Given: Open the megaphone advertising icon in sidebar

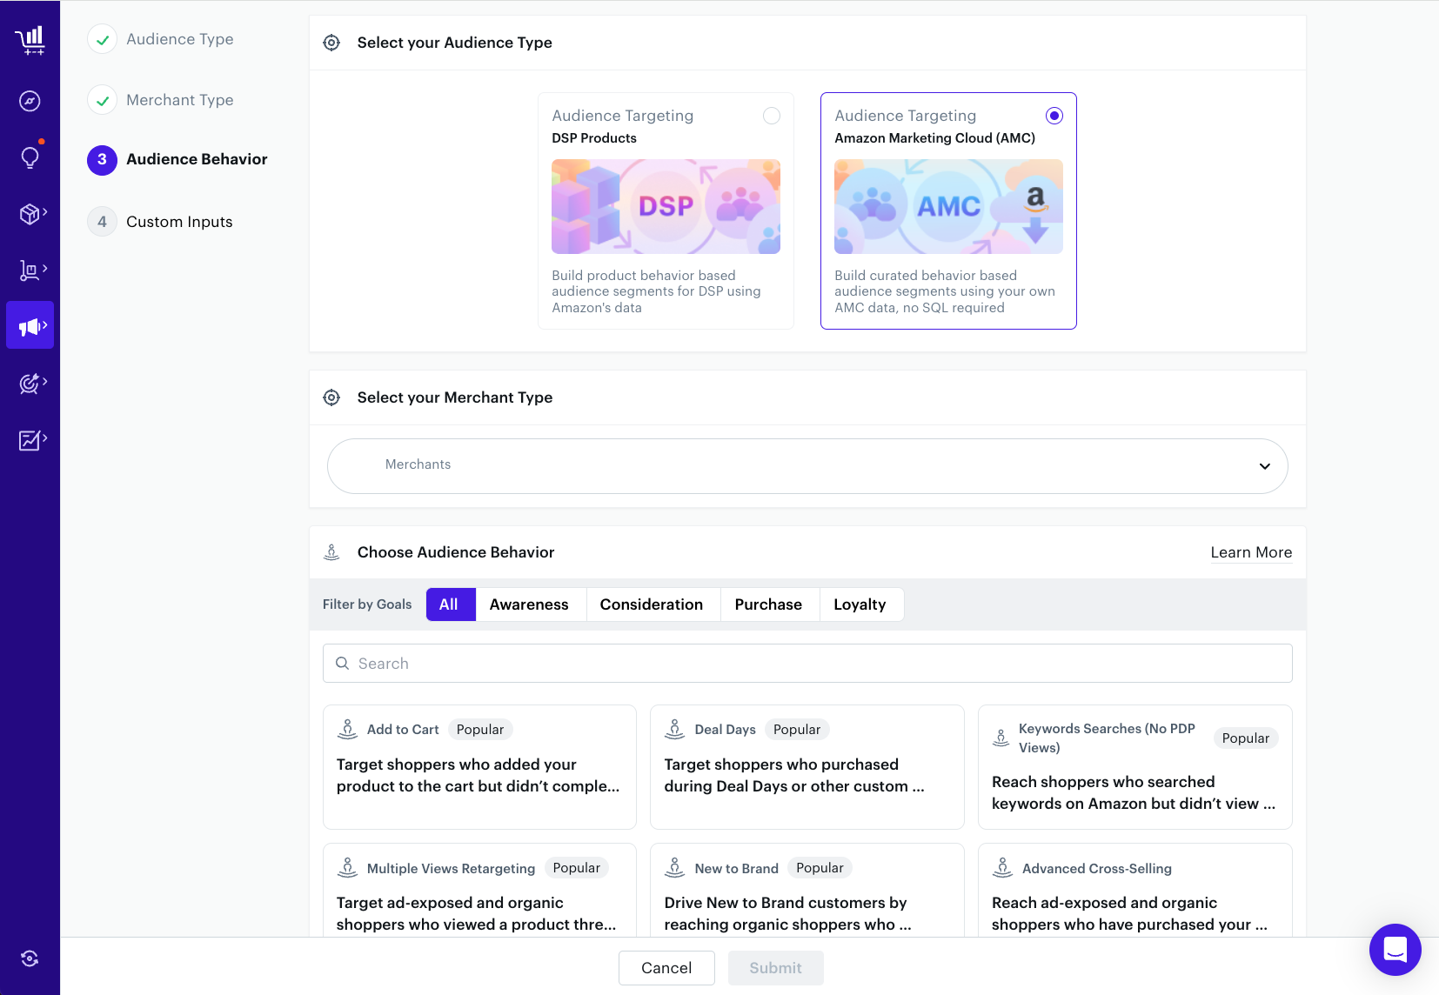Looking at the screenshot, I should click(x=29, y=327).
